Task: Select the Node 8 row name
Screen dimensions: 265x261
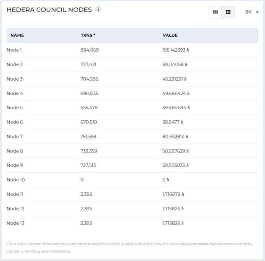Action: coord(15,151)
